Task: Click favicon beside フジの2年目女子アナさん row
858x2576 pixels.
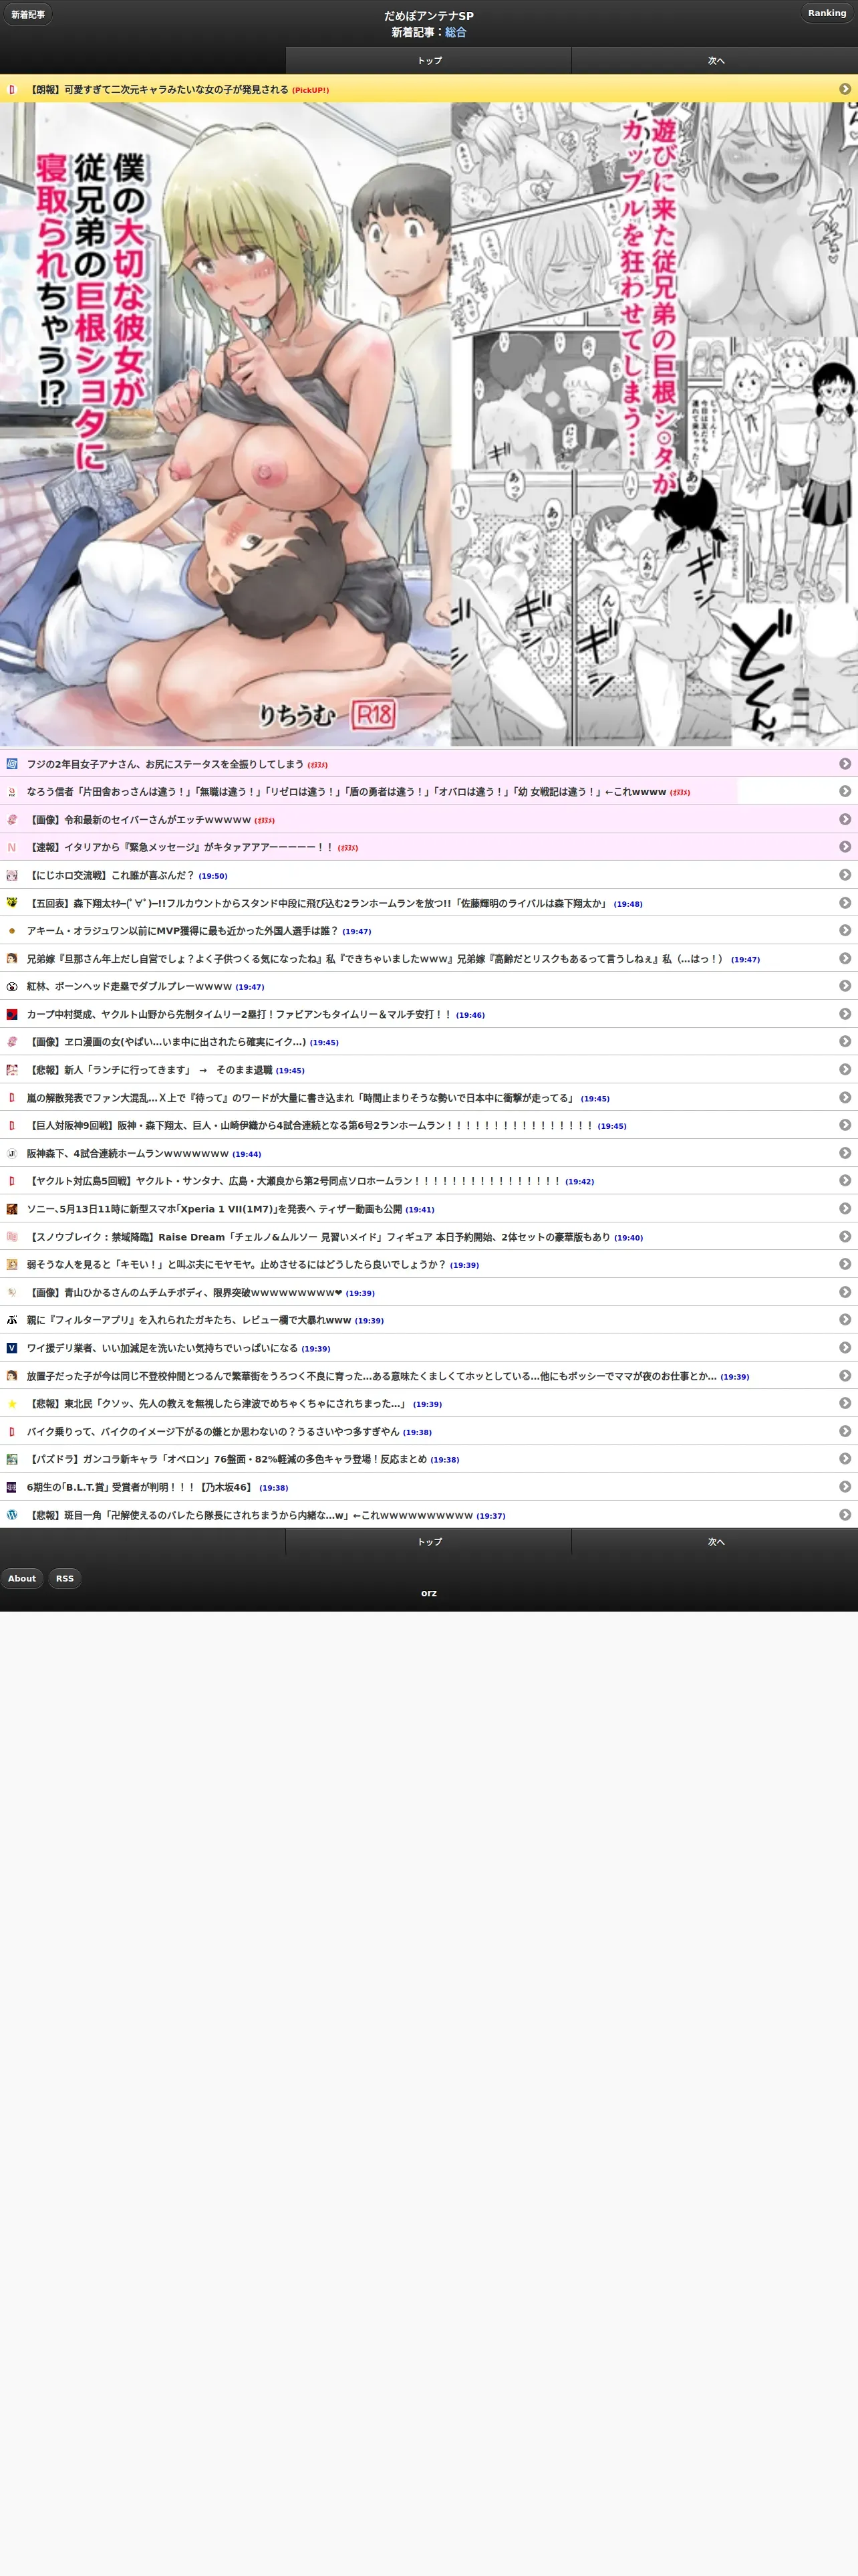Action: [12, 763]
